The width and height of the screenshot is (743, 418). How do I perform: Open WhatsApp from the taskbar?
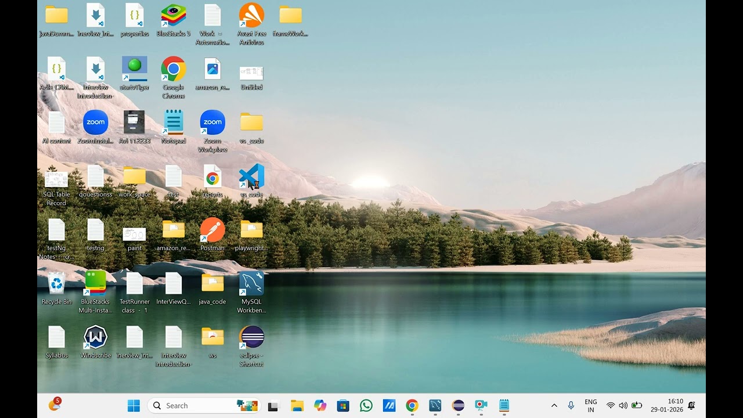[366, 406]
